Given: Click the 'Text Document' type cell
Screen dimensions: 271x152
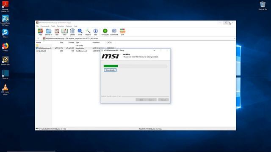Looking at the screenshot, I should (x=81, y=51).
